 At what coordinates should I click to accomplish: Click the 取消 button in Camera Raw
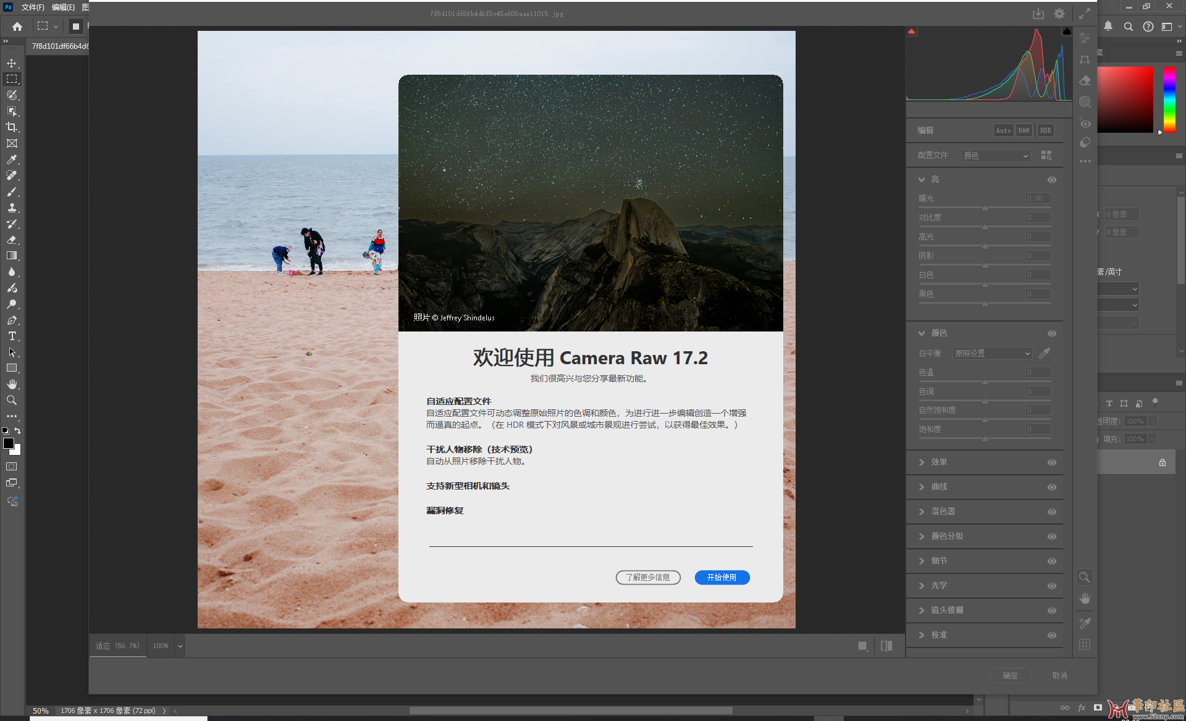[x=1060, y=676]
